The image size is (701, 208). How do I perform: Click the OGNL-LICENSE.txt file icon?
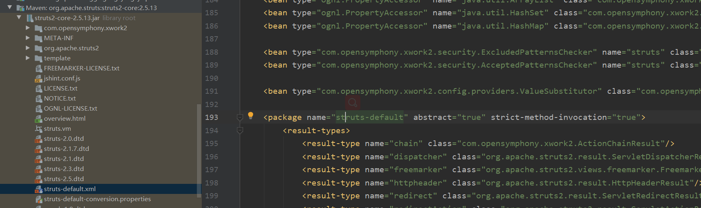39,109
